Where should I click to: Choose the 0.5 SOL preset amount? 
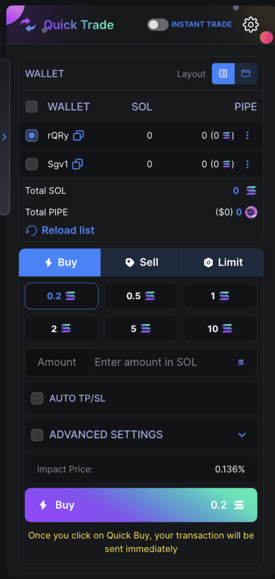click(x=141, y=296)
